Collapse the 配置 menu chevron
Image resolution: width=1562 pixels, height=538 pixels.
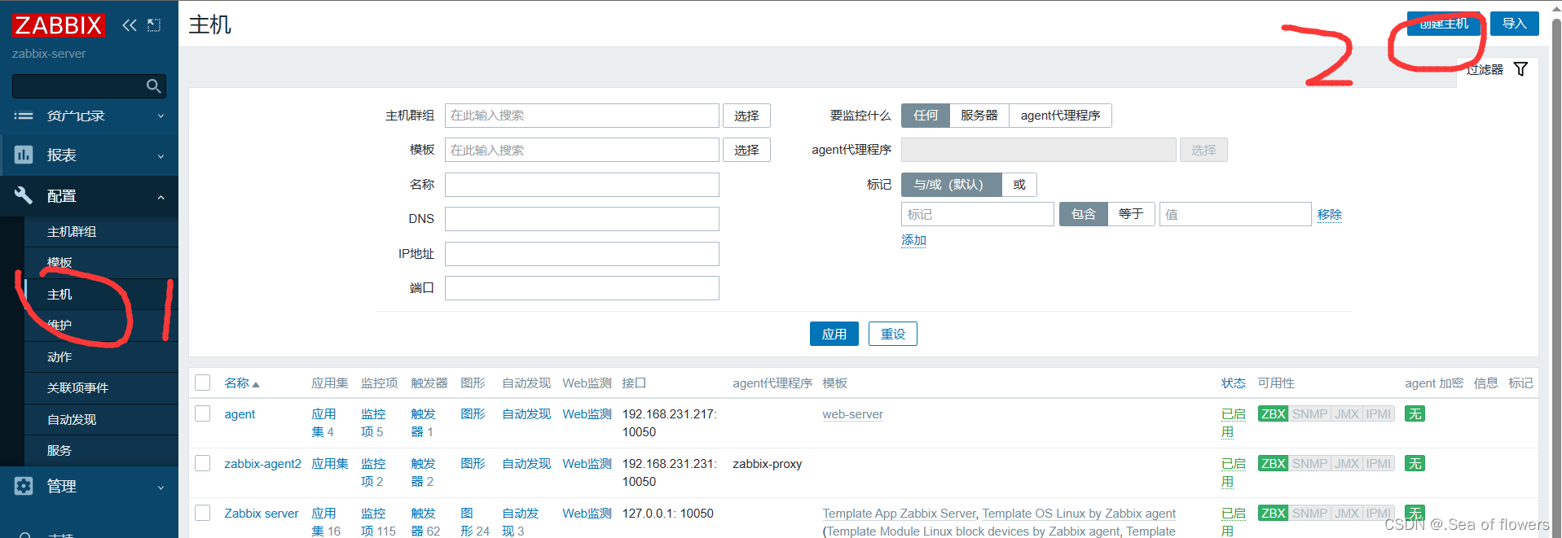tap(161, 197)
